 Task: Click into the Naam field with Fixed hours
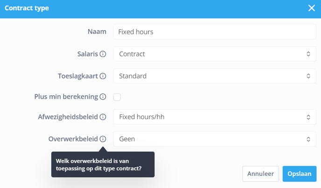(215, 32)
